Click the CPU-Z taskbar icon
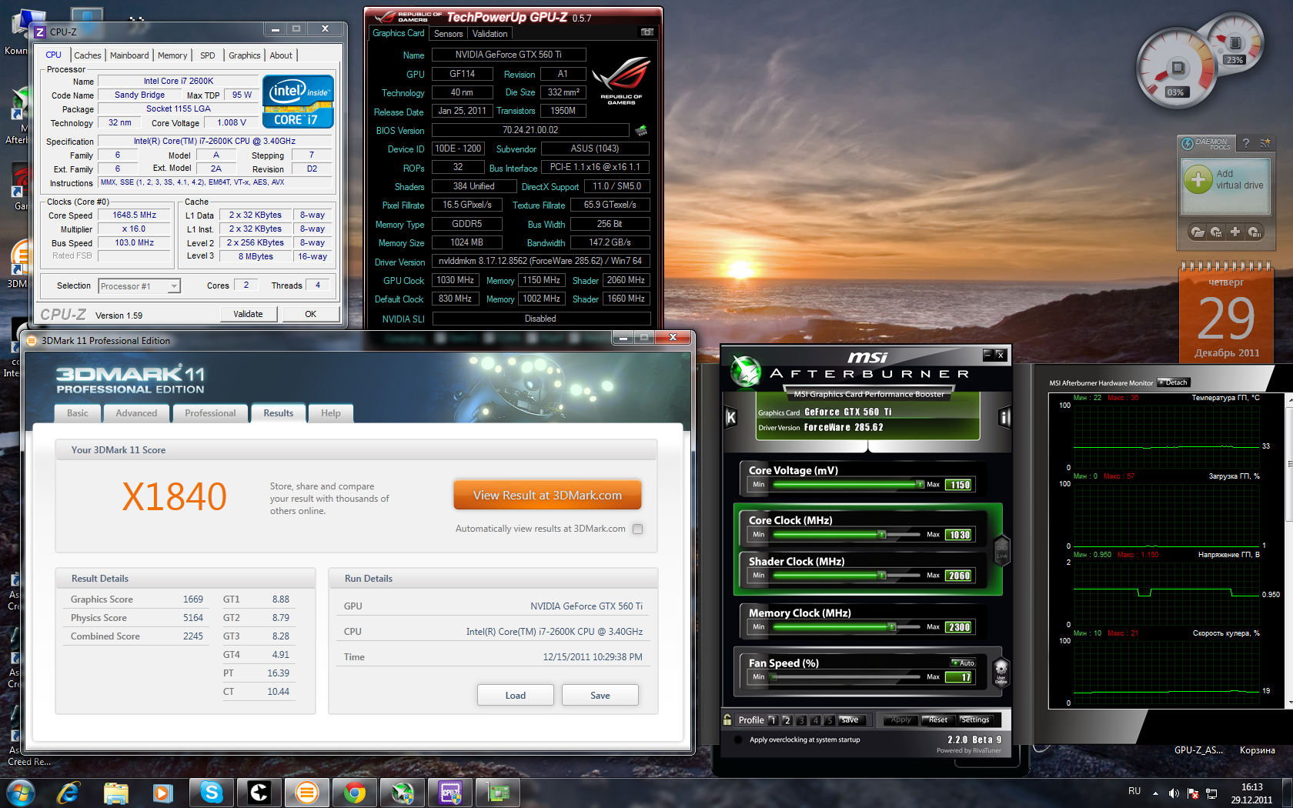This screenshot has height=808, width=1293. (x=450, y=793)
